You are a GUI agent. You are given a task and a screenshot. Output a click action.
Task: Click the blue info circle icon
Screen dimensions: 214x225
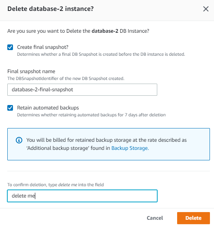point(19,140)
